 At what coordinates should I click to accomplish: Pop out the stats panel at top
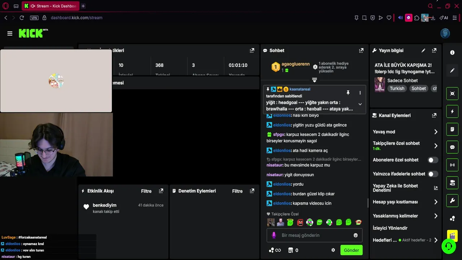252,51
